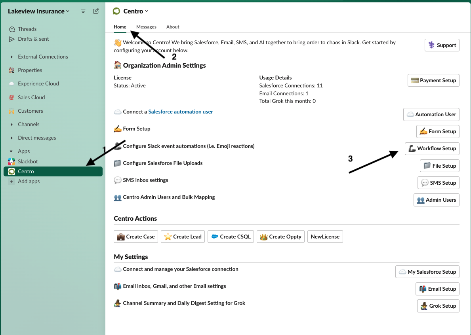Click the Create Lead action button
Viewport: 471px width, 335px height.
coord(183,237)
